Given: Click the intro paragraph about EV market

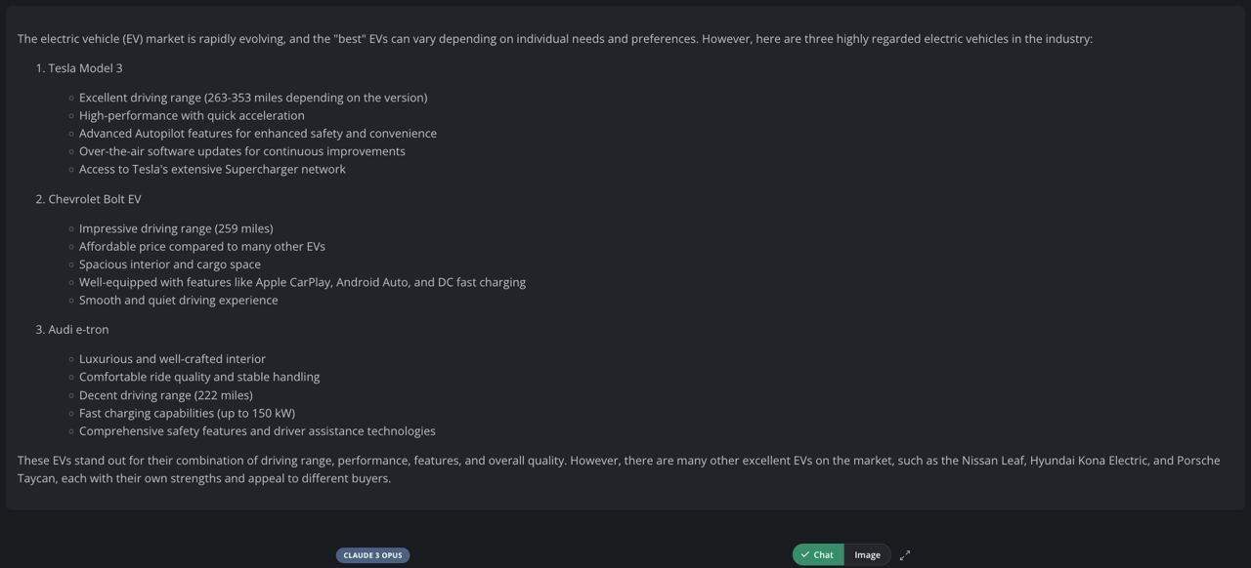Looking at the screenshot, I should 554,39.
